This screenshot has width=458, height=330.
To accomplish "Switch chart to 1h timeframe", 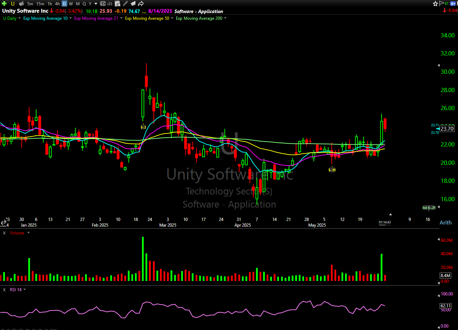I will 50,4.
